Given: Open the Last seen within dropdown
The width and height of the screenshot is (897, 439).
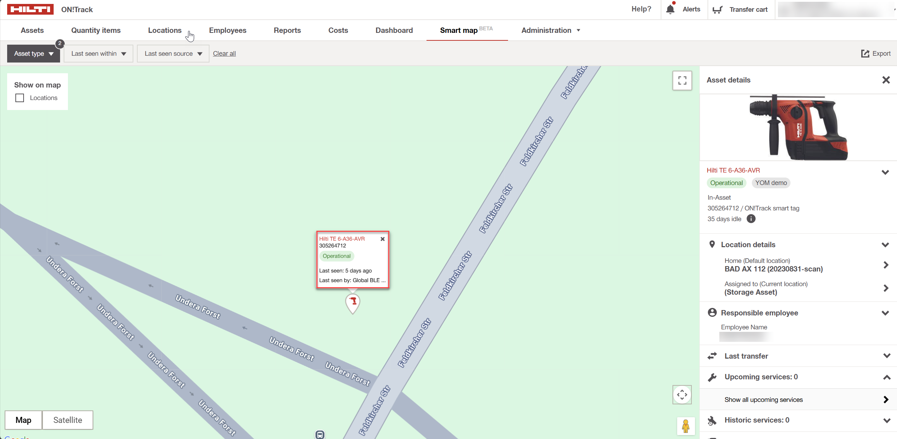Looking at the screenshot, I should coord(98,54).
